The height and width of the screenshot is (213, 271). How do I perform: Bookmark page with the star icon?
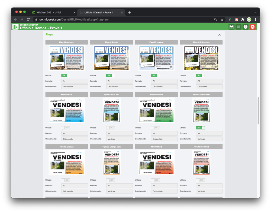click(222, 19)
